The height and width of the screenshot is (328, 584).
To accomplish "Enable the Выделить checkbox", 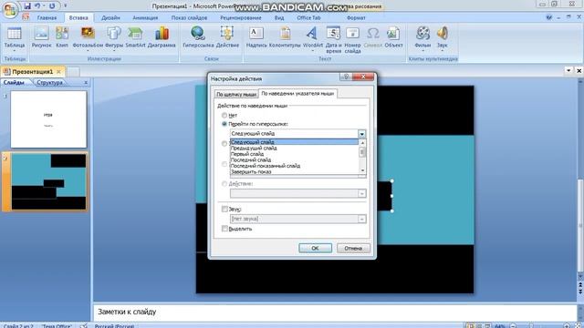I will point(224,229).
